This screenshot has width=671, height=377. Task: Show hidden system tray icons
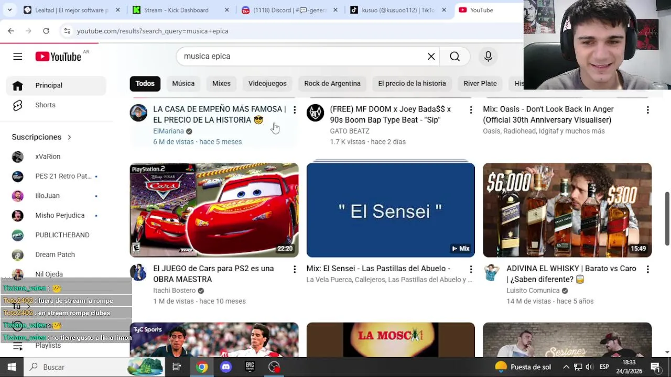(566, 367)
